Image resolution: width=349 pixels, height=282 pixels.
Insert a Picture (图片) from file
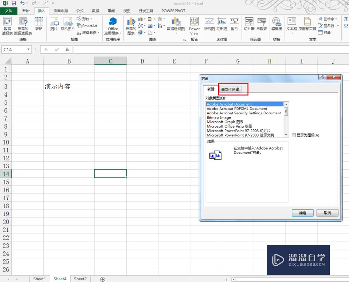[x=54, y=24]
